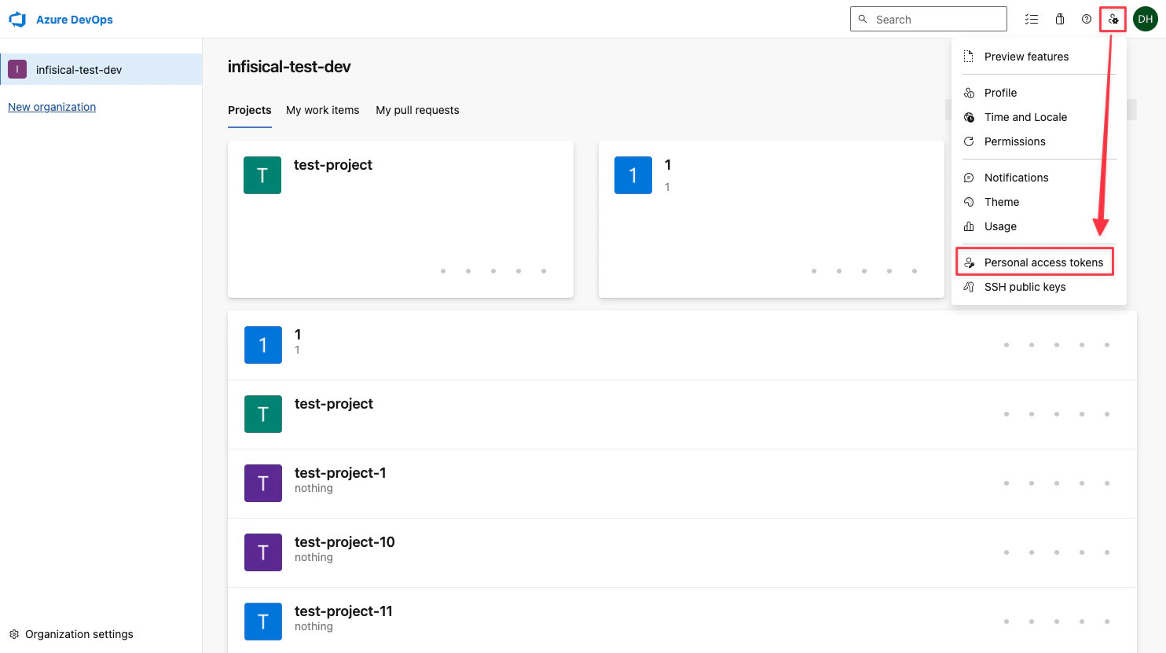Switch to My work items tab
The image size is (1166, 653).
(x=322, y=110)
